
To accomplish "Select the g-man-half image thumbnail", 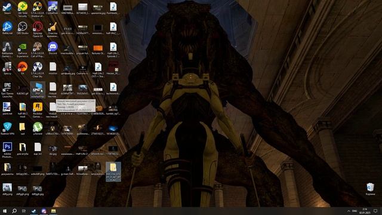I will pos(67,169).
